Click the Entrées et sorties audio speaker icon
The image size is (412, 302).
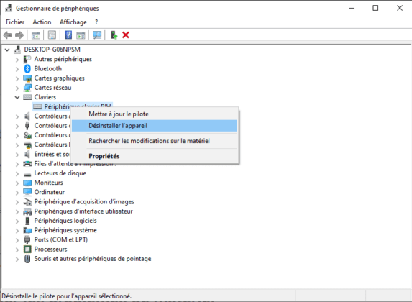coord(27,155)
